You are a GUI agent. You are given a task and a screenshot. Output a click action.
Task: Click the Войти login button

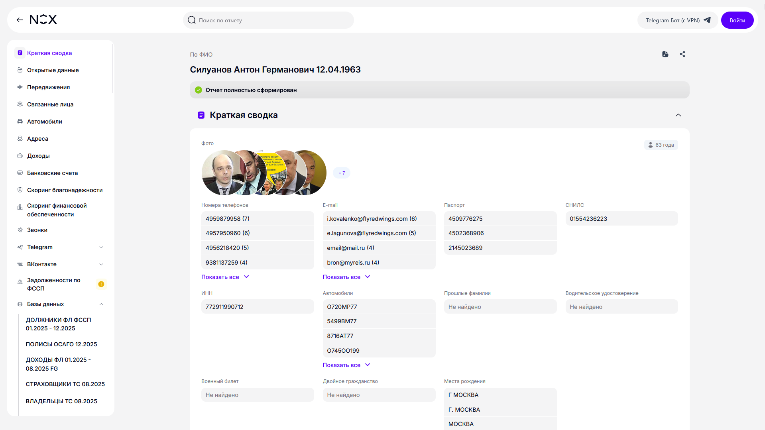[737, 20]
